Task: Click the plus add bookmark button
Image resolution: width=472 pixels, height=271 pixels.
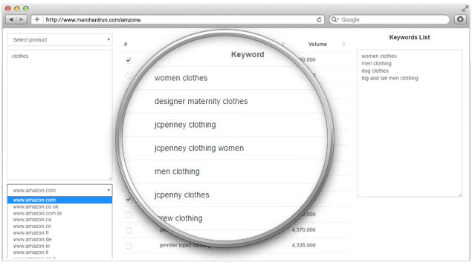Action: click(36, 19)
